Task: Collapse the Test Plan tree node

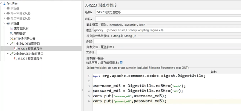Action: click(1, 3)
